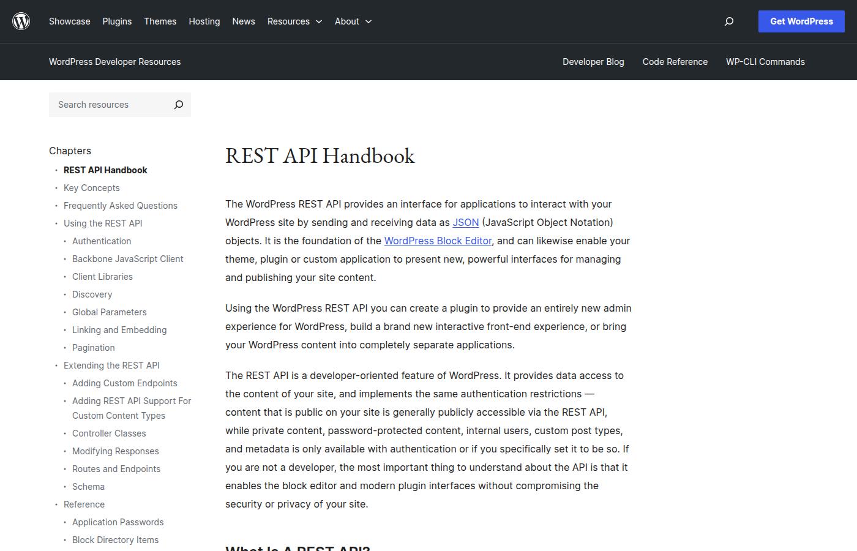
Task: Open the About menu label
Action: pos(347,21)
